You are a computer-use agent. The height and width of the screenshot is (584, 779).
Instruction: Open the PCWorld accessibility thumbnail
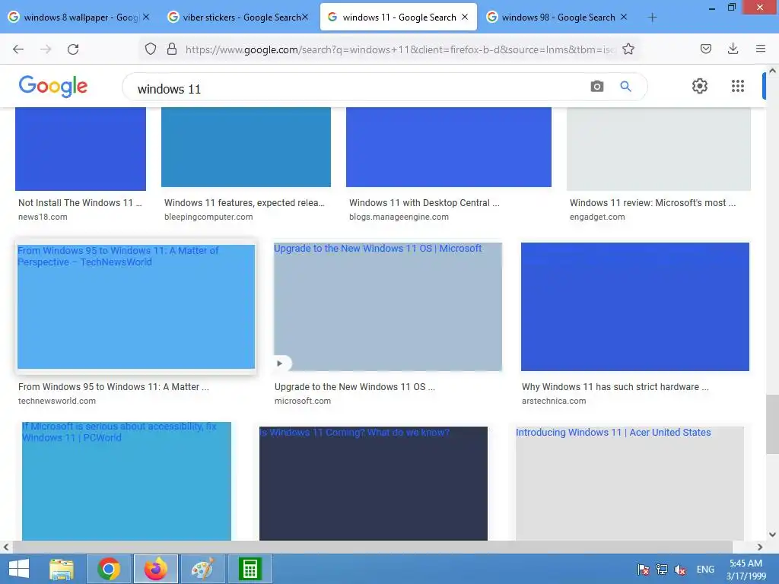[126, 481]
